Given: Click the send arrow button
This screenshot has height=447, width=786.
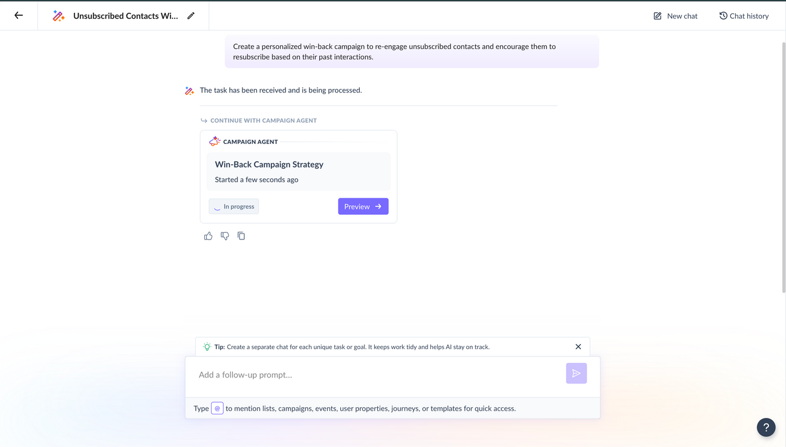Looking at the screenshot, I should (576, 374).
